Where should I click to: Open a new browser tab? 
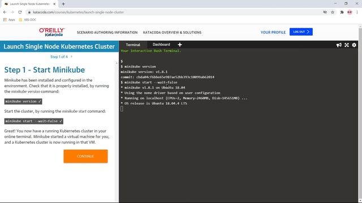(63, 4)
